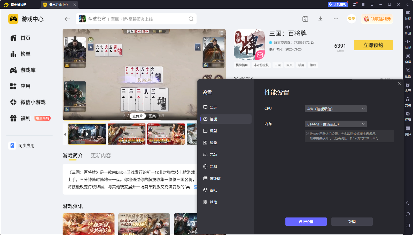Click the 三国:百将牌 game icon

tap(249, 44)
